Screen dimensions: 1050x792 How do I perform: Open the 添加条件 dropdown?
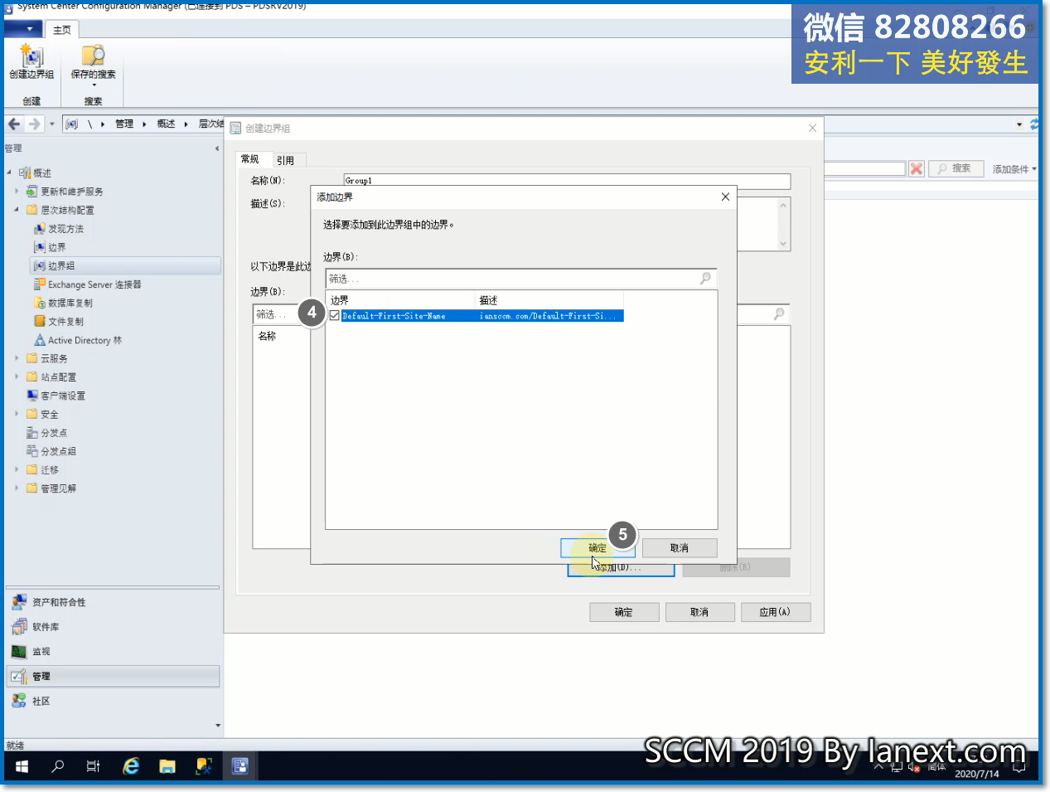tap(1014, 169)
